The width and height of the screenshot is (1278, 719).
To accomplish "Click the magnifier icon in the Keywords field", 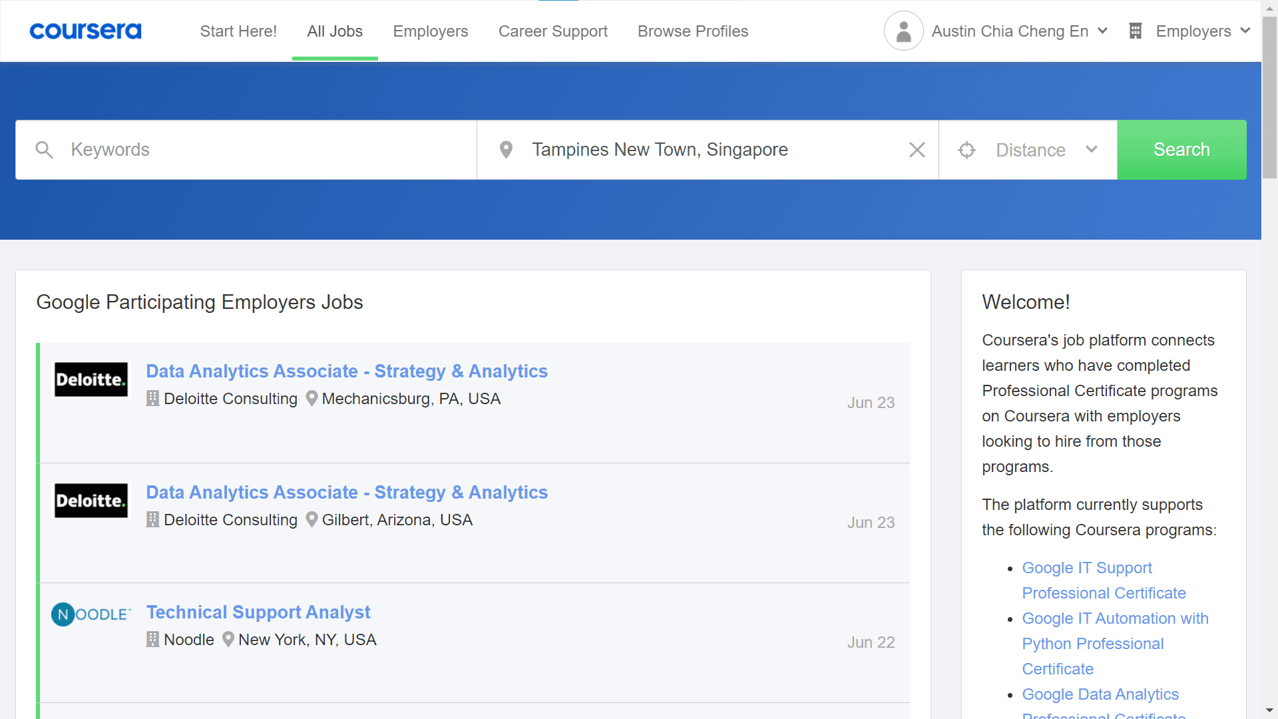I will 44,149.
